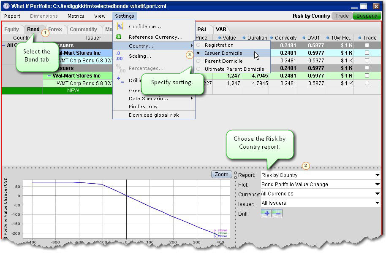Tick the Trade checkbox in first row
This screenshot has height=254, width=386.
367,45
